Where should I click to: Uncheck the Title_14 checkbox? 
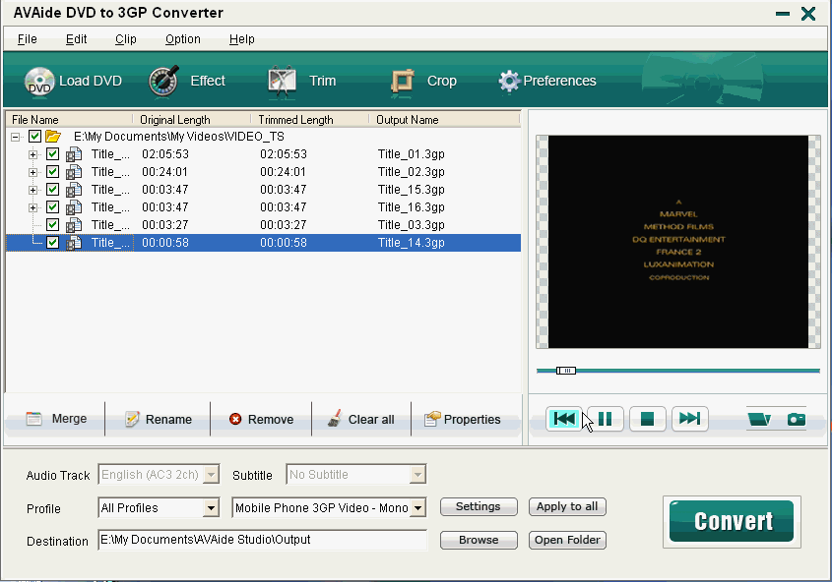pos(52,242)
